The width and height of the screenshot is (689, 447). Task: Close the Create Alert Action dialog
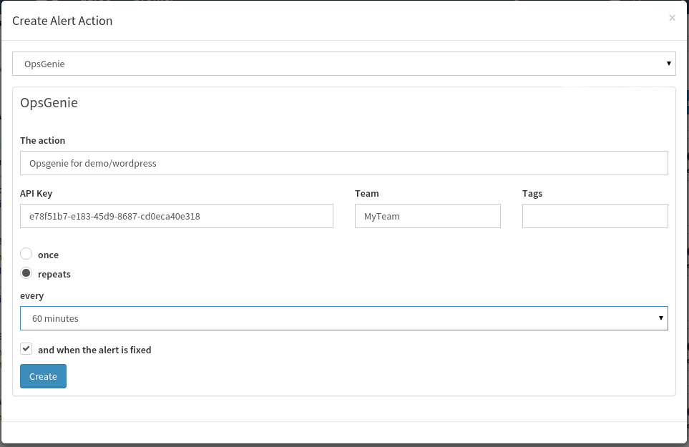[672, 18]
